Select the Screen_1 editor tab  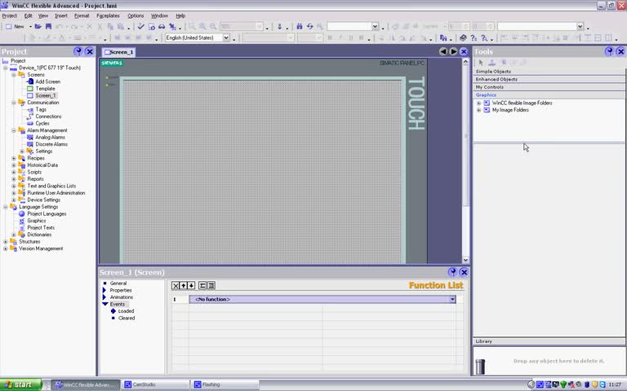[118, 52]
